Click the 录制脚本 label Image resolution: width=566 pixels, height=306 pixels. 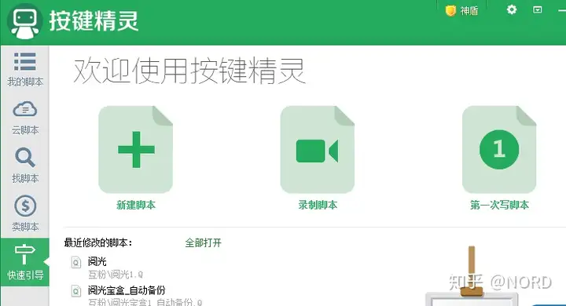318,205
